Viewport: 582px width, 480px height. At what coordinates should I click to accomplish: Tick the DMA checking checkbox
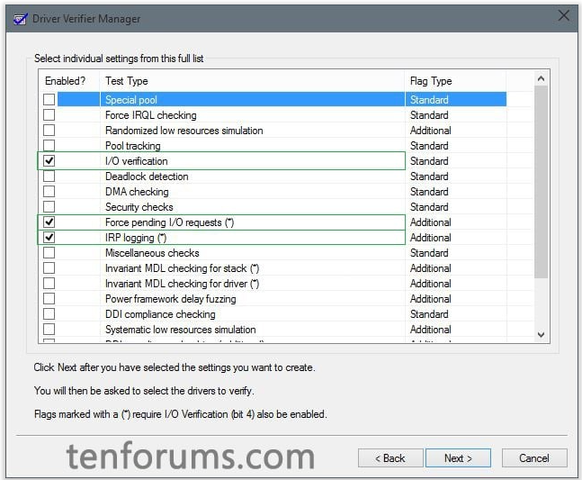click(x=49, y=191)
